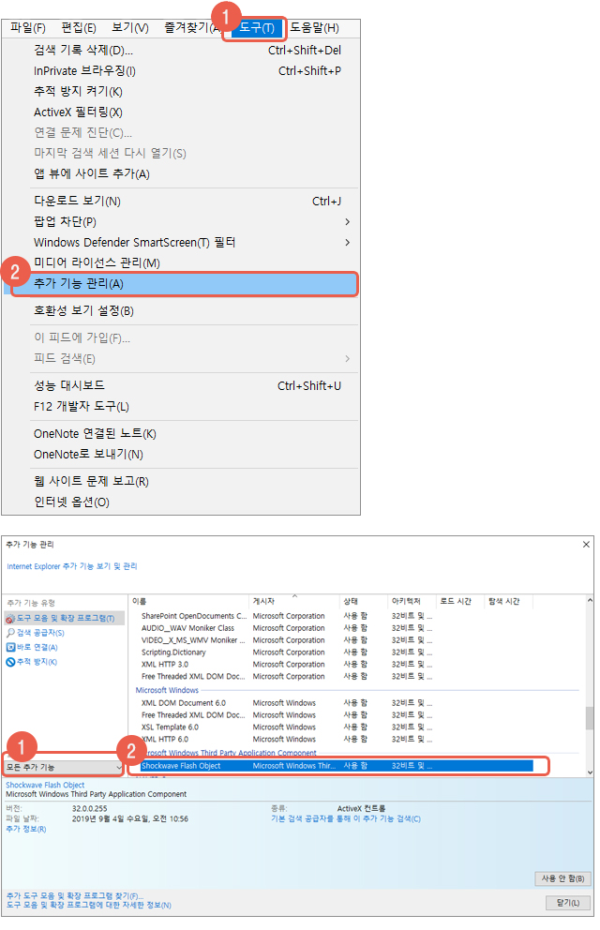Click scroll up arrow in add-on list

click(590, 601)
